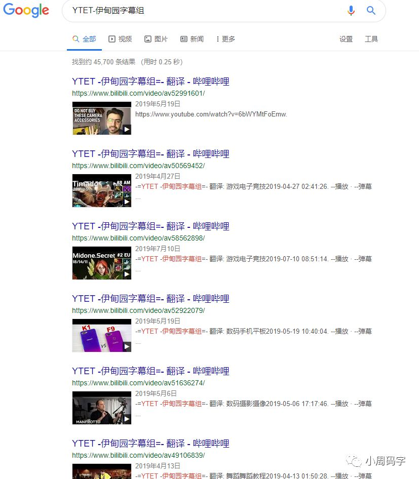Click the play icon on Timado thumbnail

(127, 202)
